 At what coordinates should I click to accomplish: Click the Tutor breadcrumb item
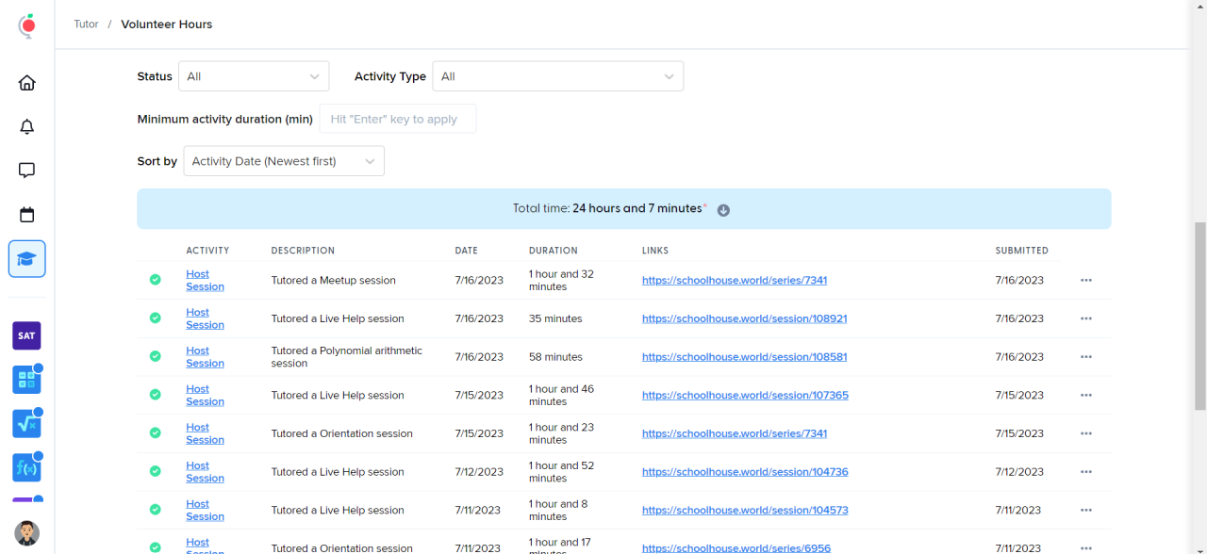click(86, 24)
